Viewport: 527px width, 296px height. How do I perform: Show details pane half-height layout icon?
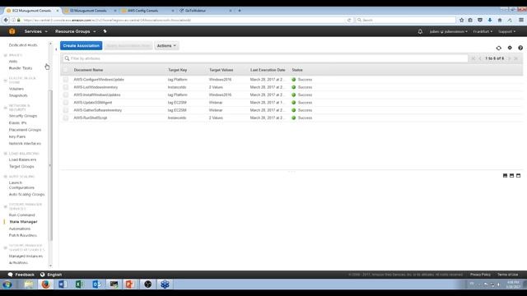point(511,175)
